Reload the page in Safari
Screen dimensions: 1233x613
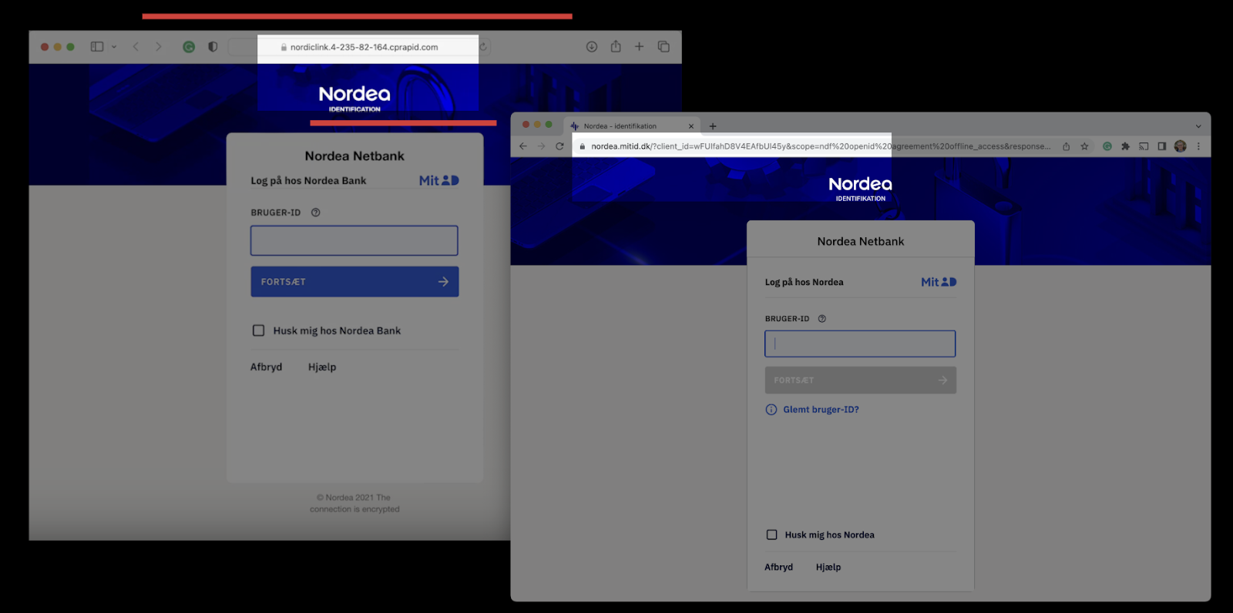483,47
